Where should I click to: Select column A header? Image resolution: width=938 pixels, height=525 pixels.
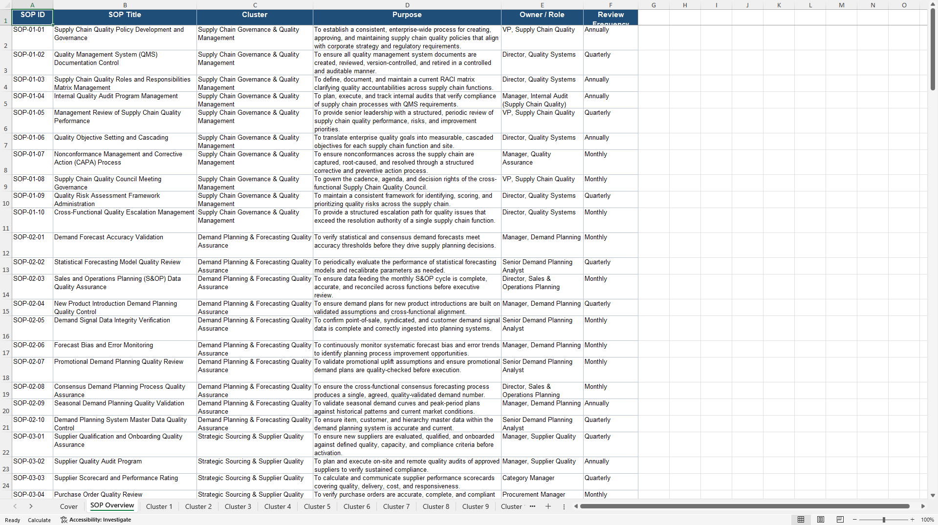(x=32, y=5)
